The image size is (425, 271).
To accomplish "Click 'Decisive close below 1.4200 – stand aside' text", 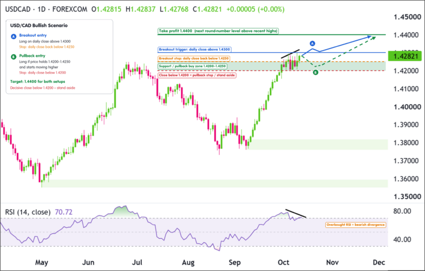I will (42, 88).
